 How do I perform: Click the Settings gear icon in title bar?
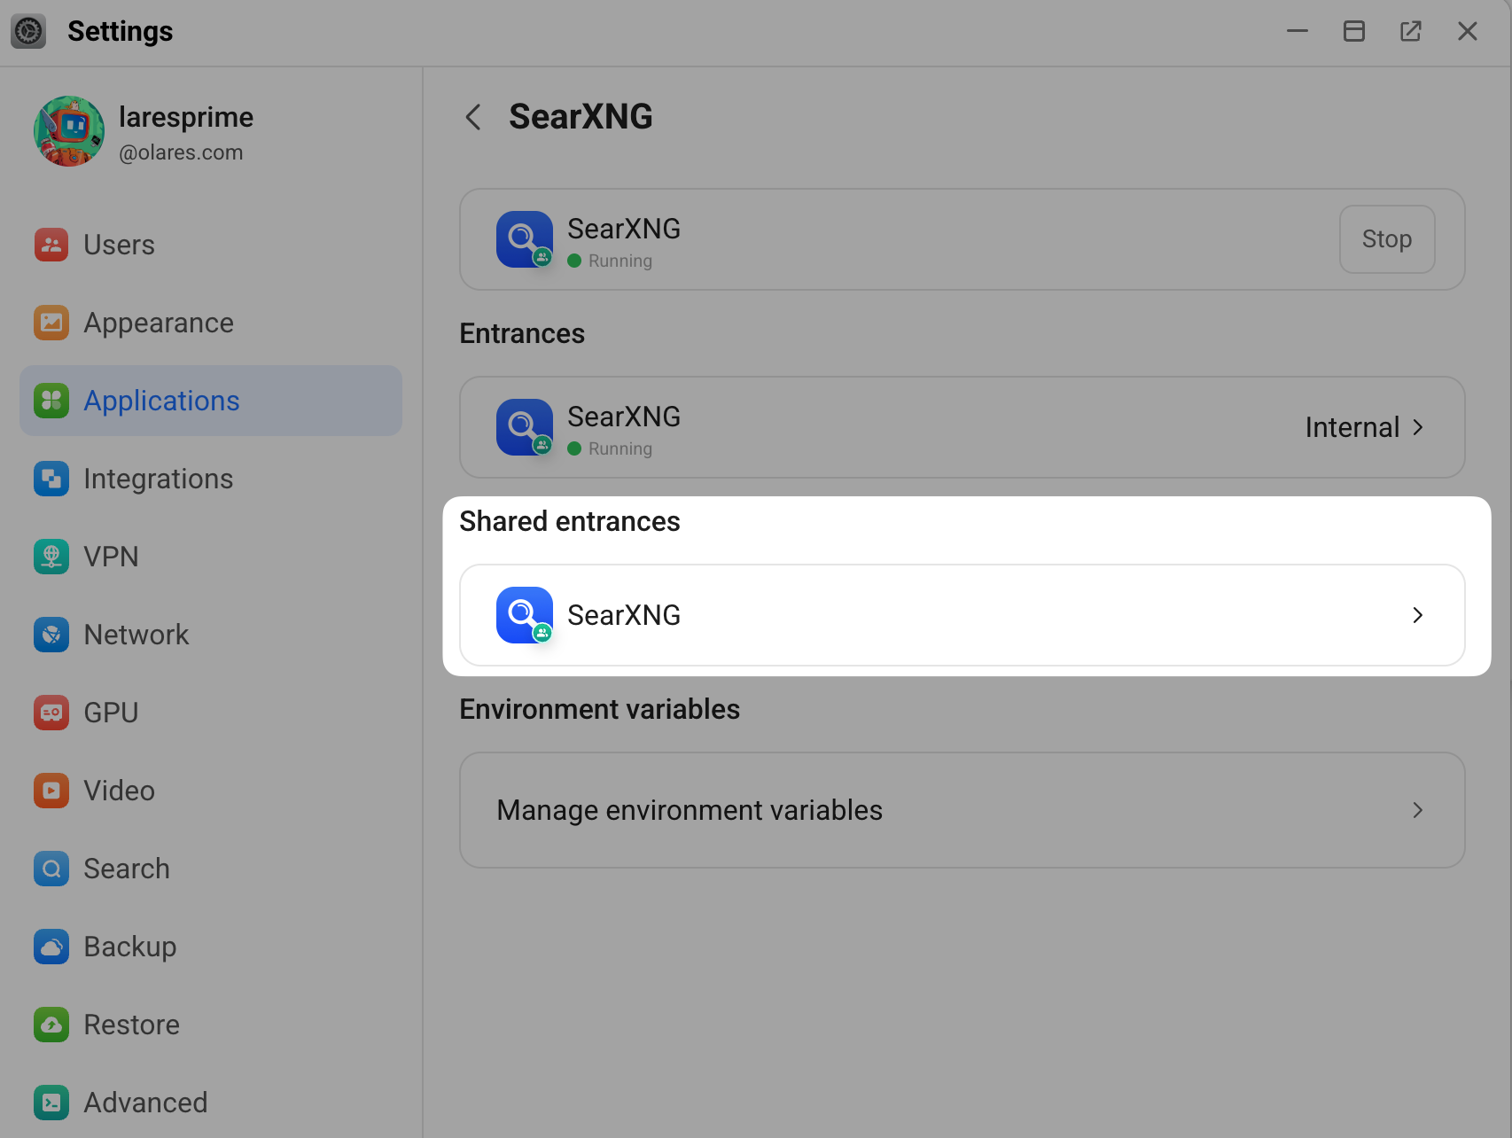point(28,31)
